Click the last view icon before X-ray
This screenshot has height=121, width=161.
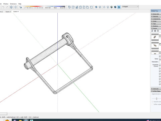[x=91, y=7]
